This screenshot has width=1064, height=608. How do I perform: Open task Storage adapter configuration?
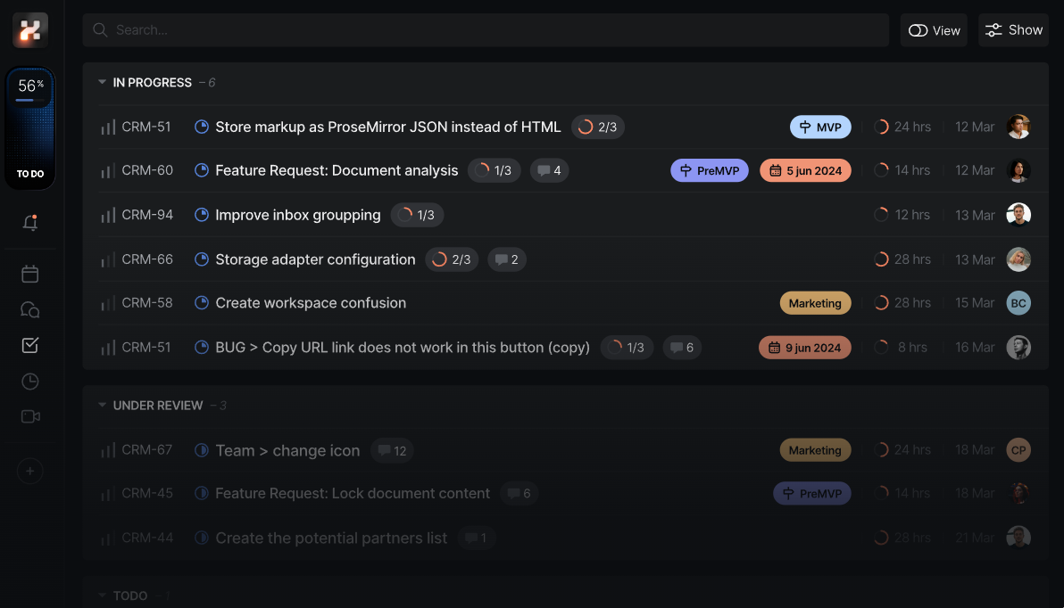[315, 259]
